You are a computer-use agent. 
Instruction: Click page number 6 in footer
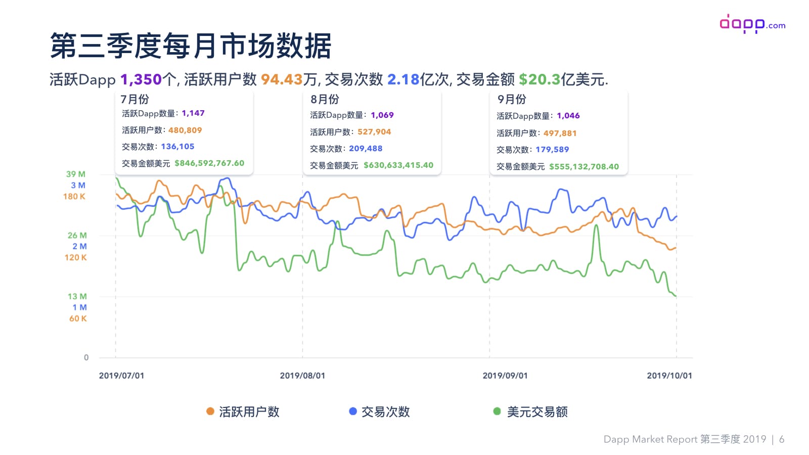click(782, 439)
